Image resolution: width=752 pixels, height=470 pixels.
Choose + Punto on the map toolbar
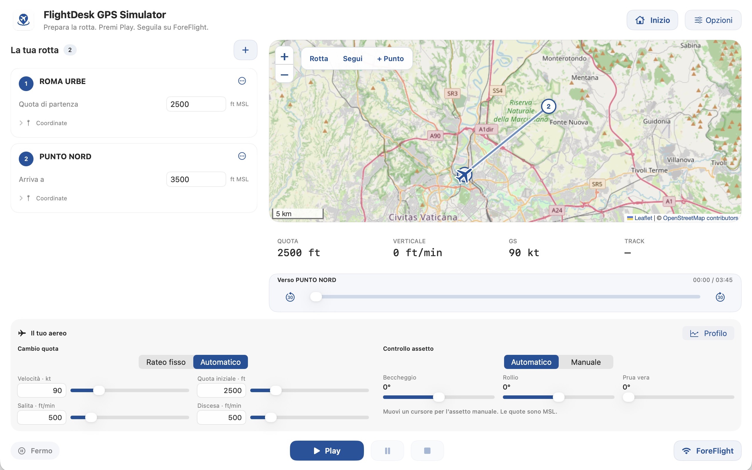[x=390, y=58]
